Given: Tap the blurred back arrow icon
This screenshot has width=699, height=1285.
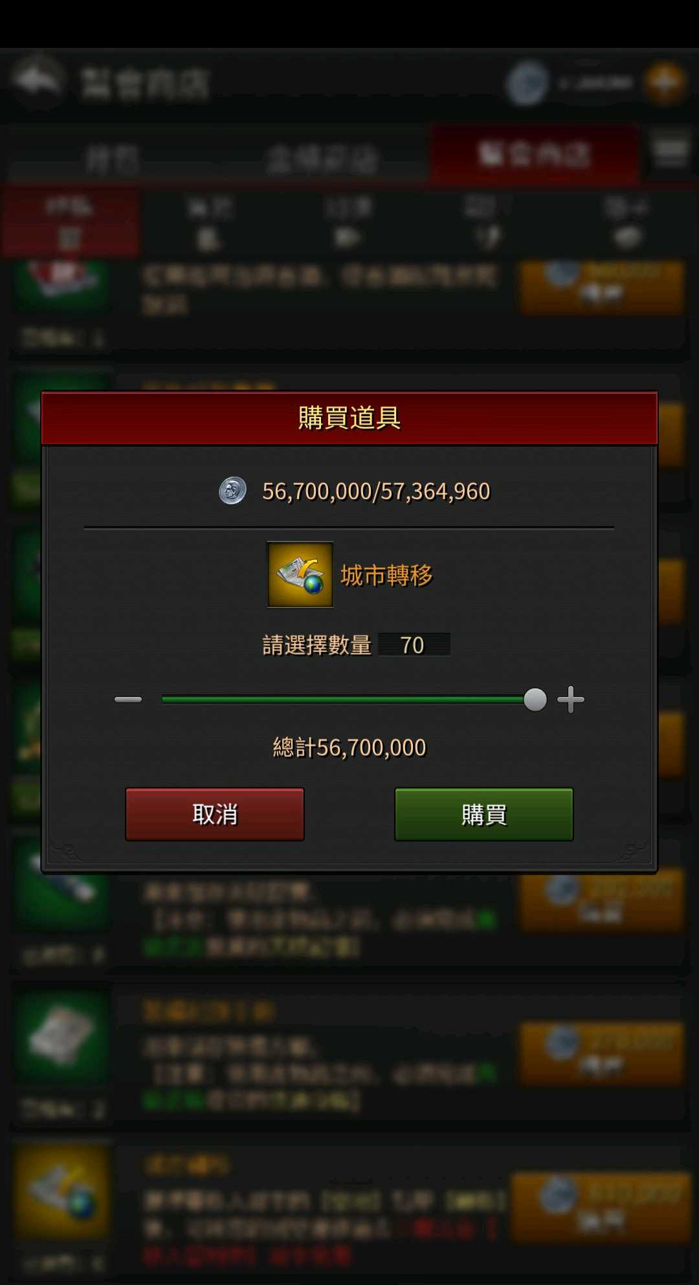Looking at the screenshot, I should coord(38,81).
